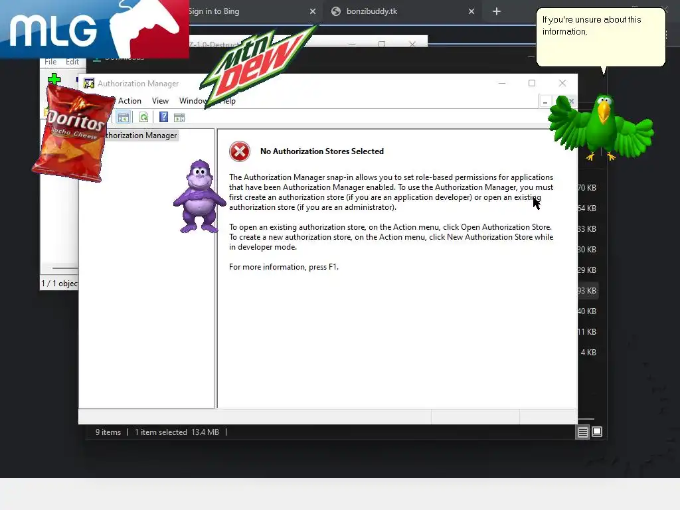Click the globe favicon on bonzibuddy.tk tab
The image size is (680, 510).
(x=335, y=11)
